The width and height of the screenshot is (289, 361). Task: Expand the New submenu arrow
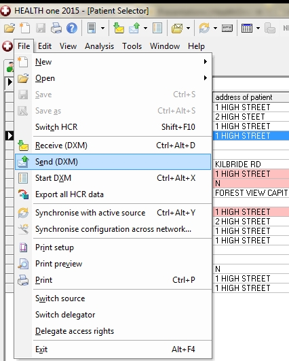[x=205, y=61]
